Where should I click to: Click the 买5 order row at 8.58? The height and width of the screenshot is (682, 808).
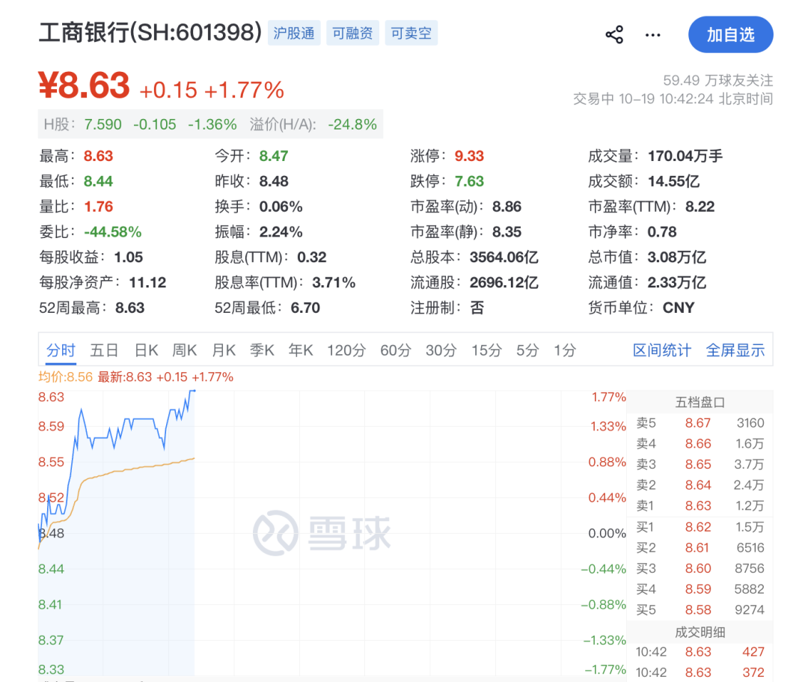click(x=700, y=610)
